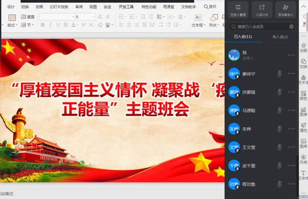The image size is (308, 199).
Task: Switch to the 未入会(2) tab
Action: 280,37
